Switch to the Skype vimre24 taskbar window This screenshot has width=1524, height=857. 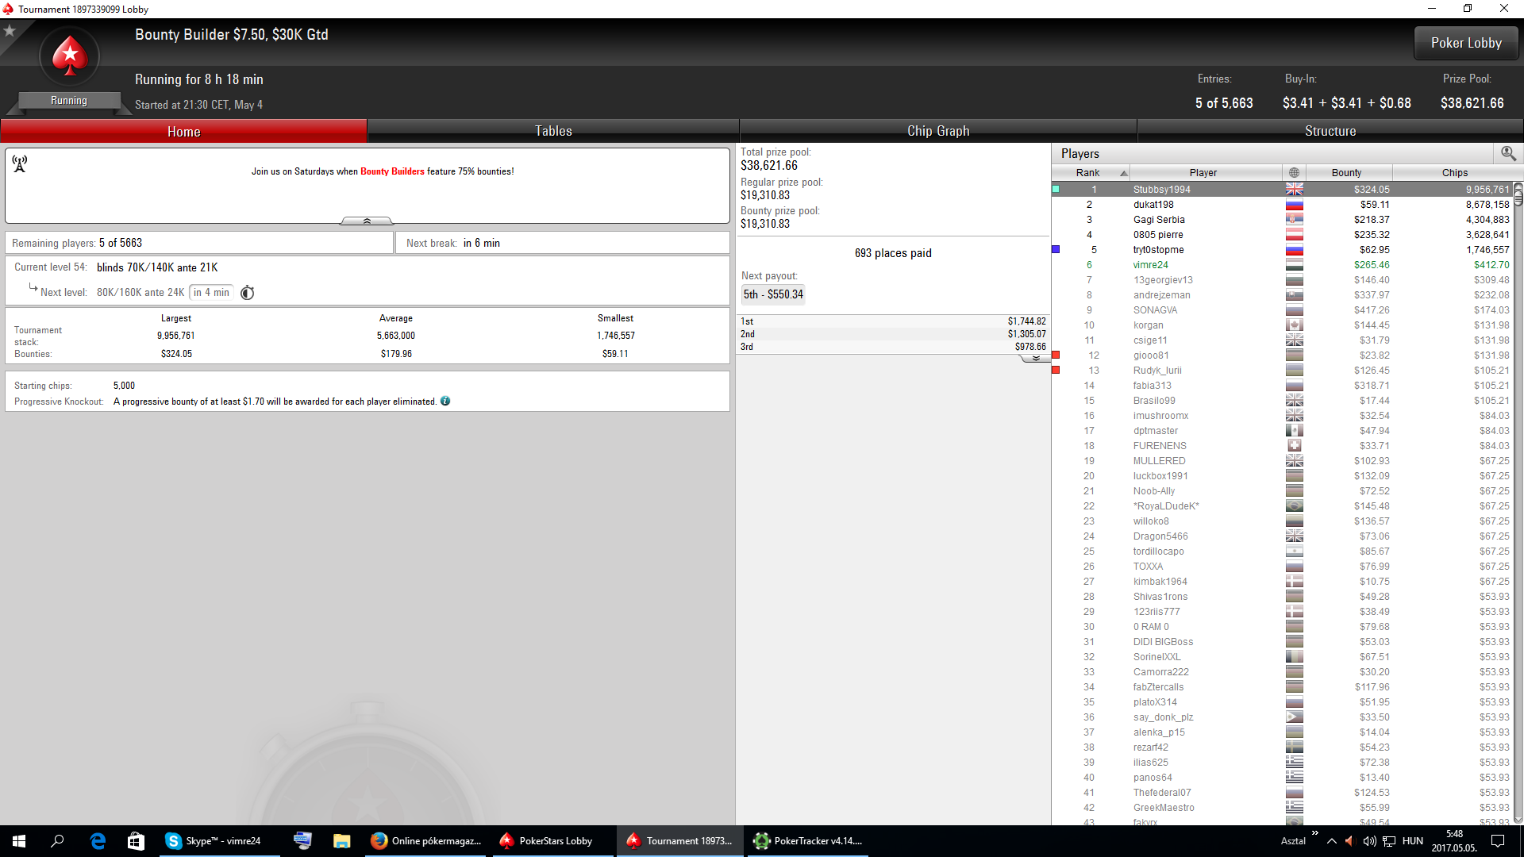219,841
